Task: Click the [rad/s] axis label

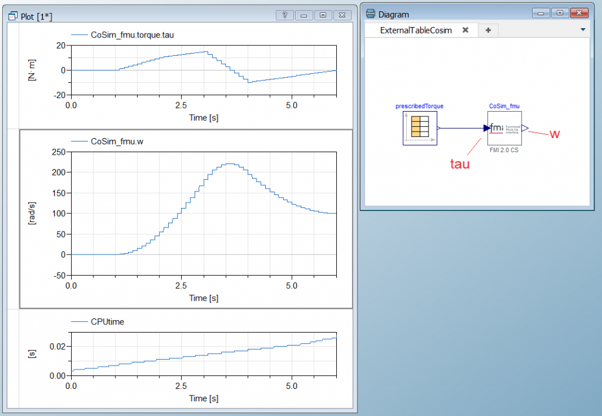Action: 32,213
